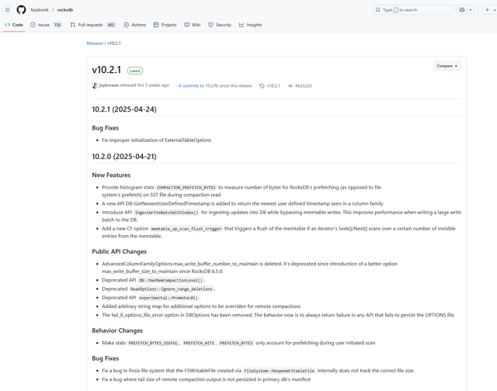Screen dimensions: 497x391
Task: Click the v10.2.1 tag icon
Action: (x=262, y=85)
